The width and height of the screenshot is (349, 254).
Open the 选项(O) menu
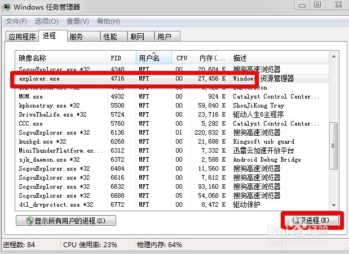(x=47, y=21)
